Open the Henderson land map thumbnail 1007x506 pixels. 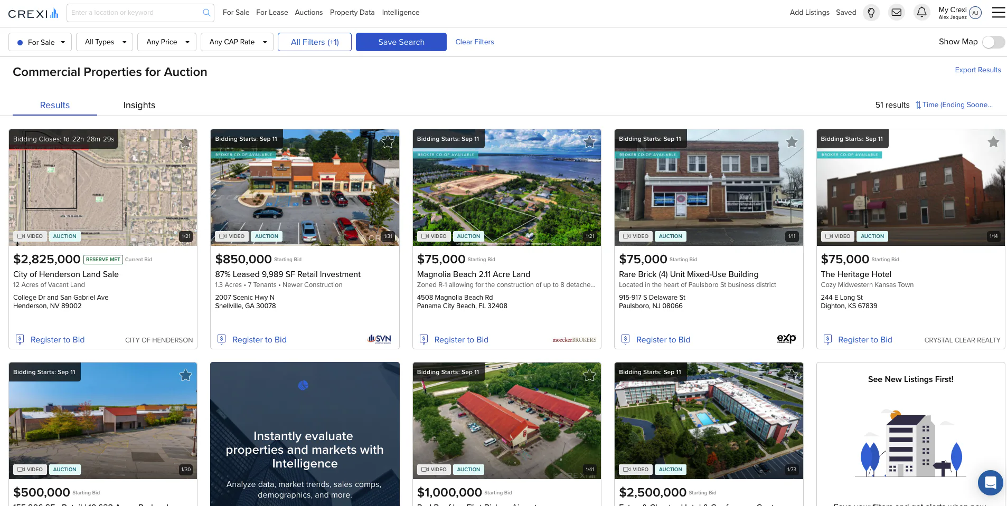pyautogui.click(x=103, y=187)
